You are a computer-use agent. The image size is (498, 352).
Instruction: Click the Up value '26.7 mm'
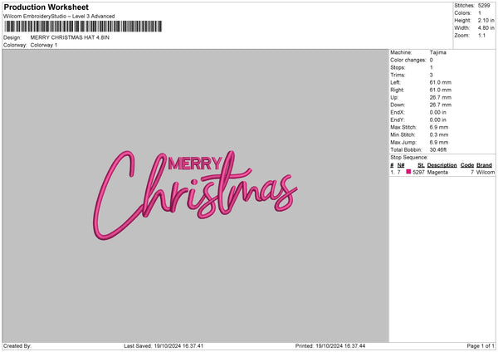(x=441, y=97)
